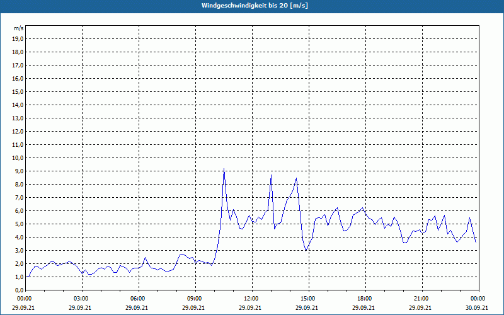Pick the '18:00' time axis label
The image size is (504, 315).
pyautogui.click(x=365, y=299)
